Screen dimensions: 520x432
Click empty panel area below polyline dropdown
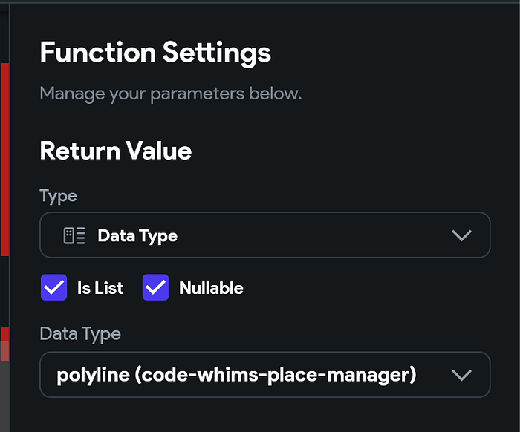[x=264, y=414]
